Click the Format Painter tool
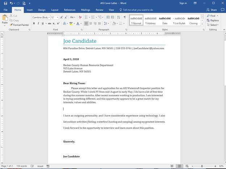This screenshot has height=169, width=226. (x=20, y=25)
